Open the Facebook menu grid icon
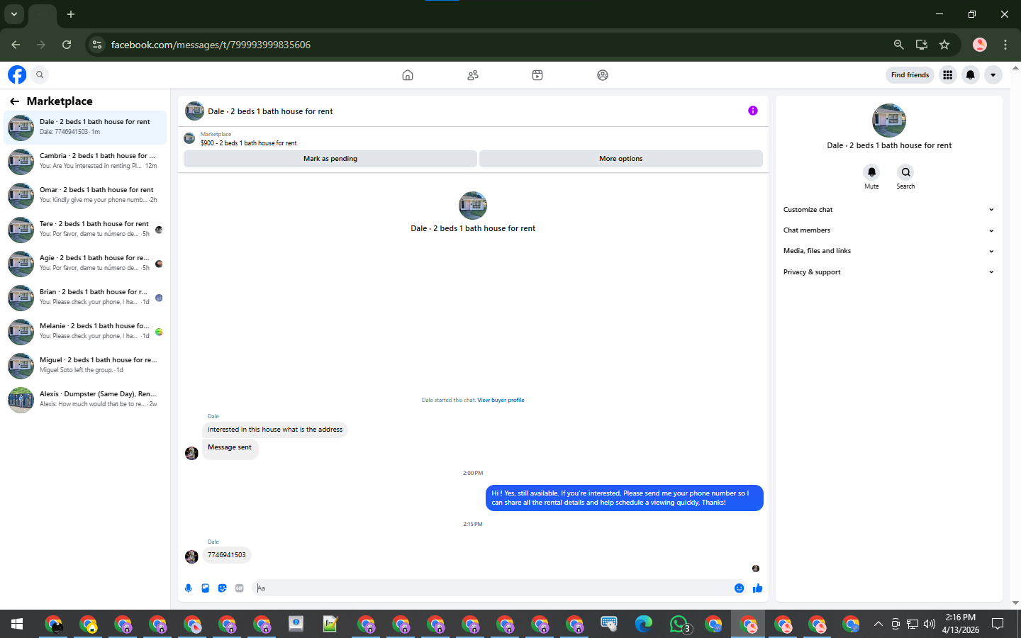Image resolution: width=1021 pixels, height=638 pixels. [948, 74]
